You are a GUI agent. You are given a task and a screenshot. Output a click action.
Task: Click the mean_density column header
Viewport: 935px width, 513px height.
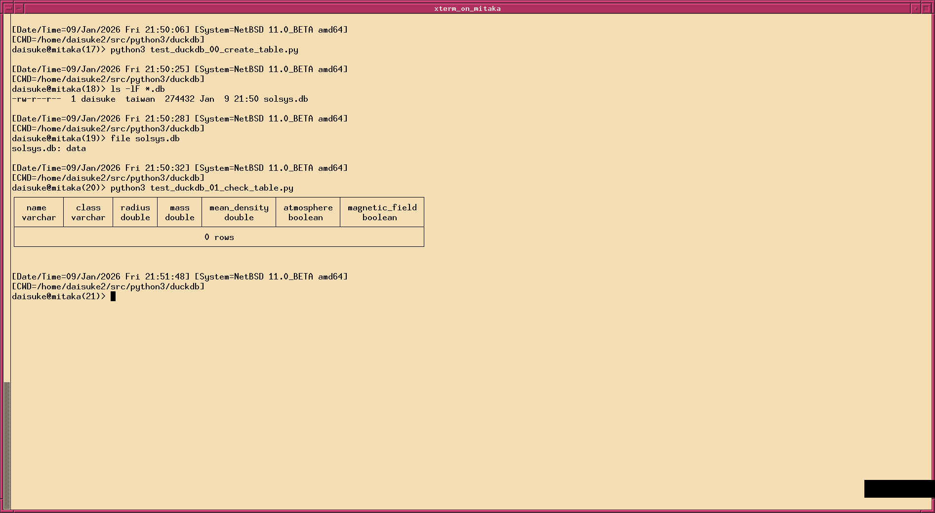click(238, 212)
